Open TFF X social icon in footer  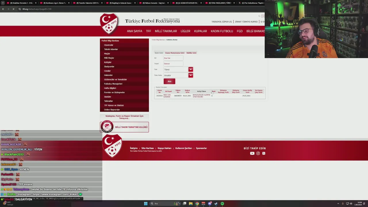tap(264, 153)
